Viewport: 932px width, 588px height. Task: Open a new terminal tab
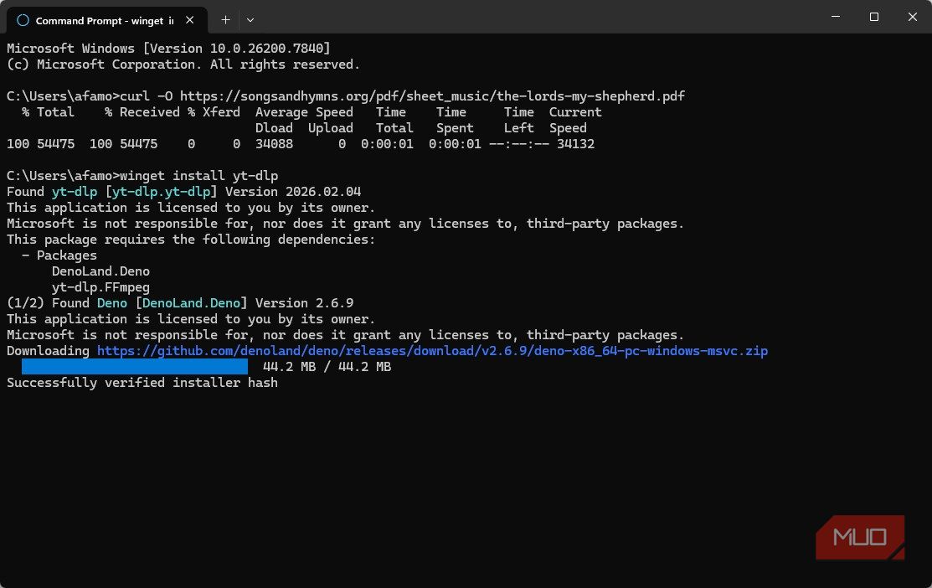[225, 19]
